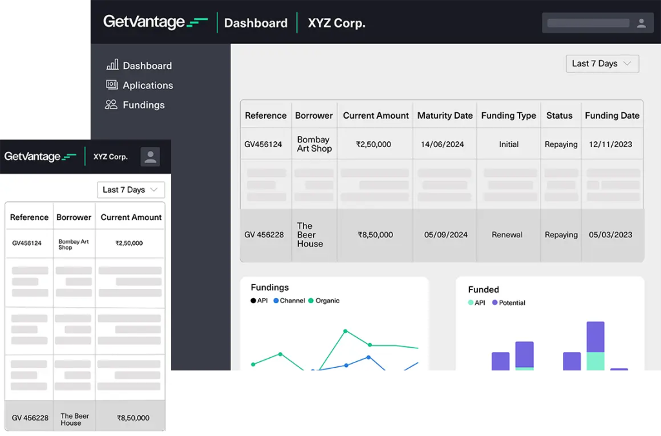Image resolution: width=661 pixels, height=436 pixels.
Task: Click ₹8,50,000 in mobile table
Action: [x=133, y=418]
